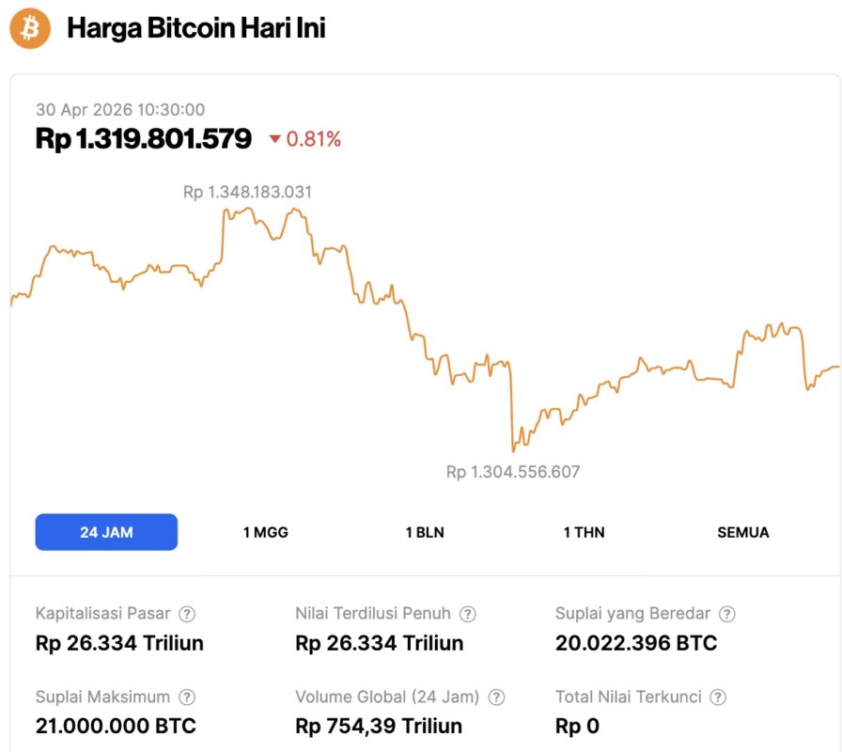Click the Harga Bitcoin Hari Ini heading
This screenshot has width=842, height=752.
tap(196, 29)
